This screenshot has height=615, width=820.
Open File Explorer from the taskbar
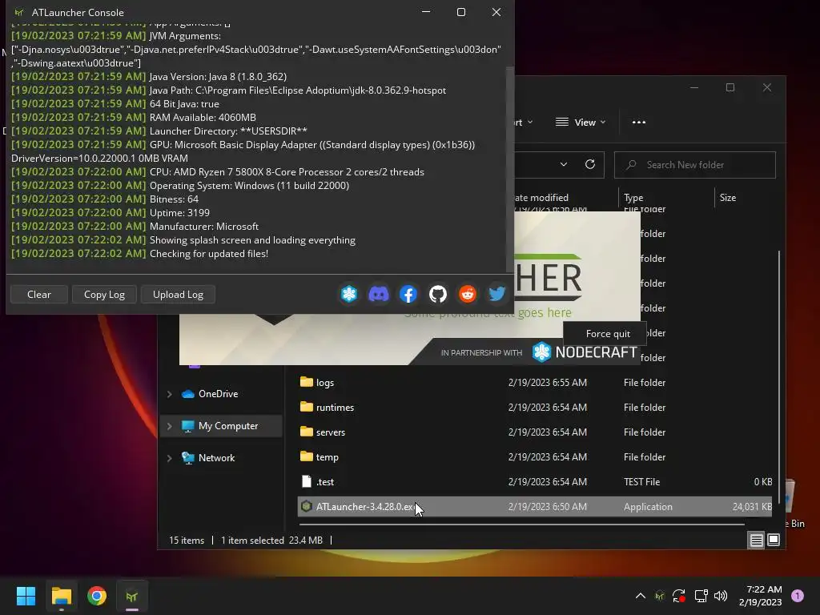click(61, 596)
